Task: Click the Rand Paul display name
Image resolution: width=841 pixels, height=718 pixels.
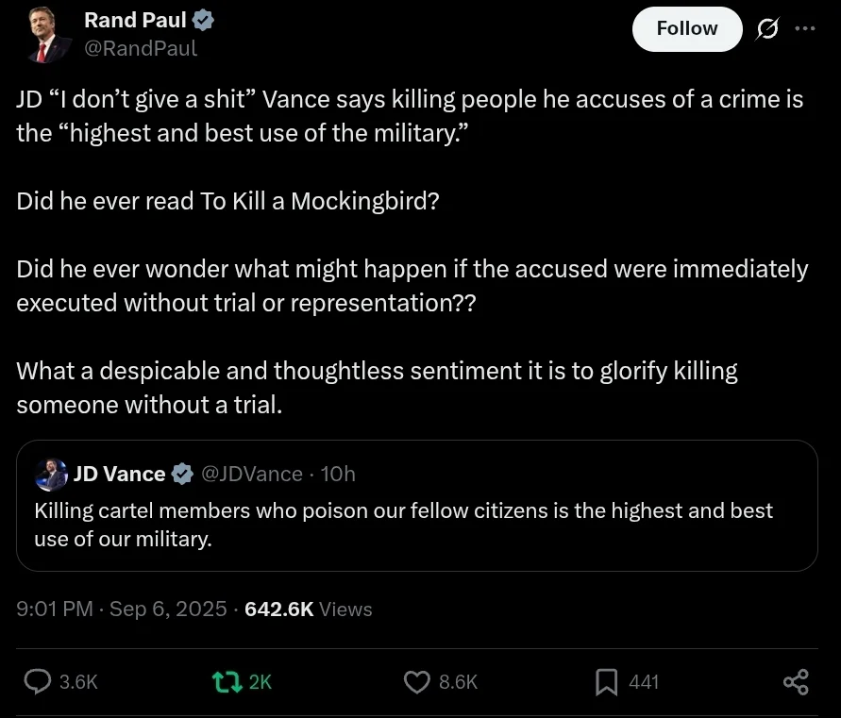Action: tap(135, 20)
